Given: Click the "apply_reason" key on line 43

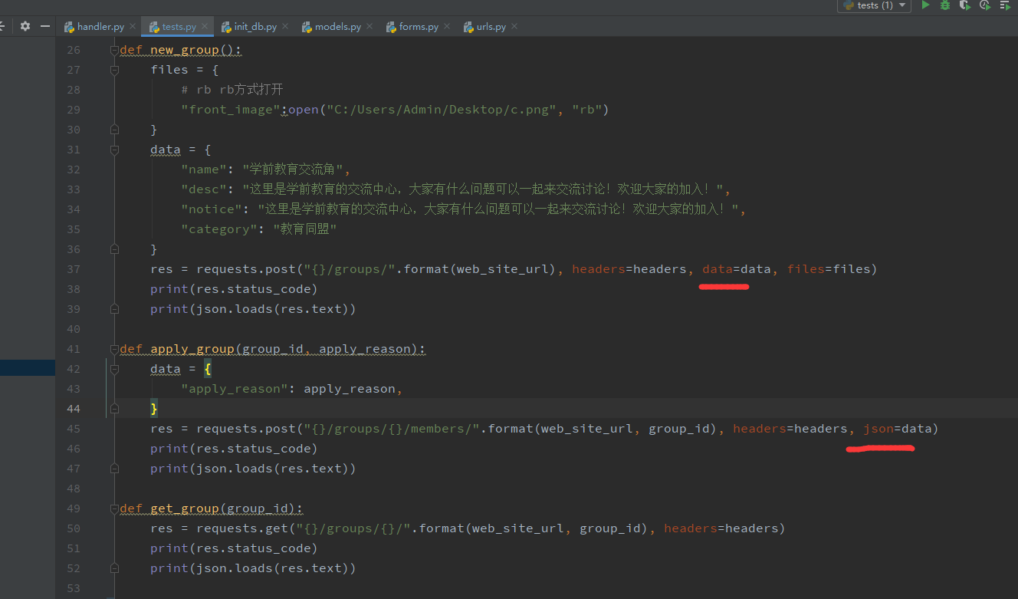Looking at the screenshot, I should point(235,389).
